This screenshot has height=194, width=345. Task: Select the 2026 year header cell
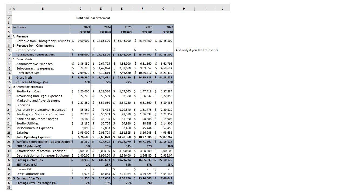143,27
